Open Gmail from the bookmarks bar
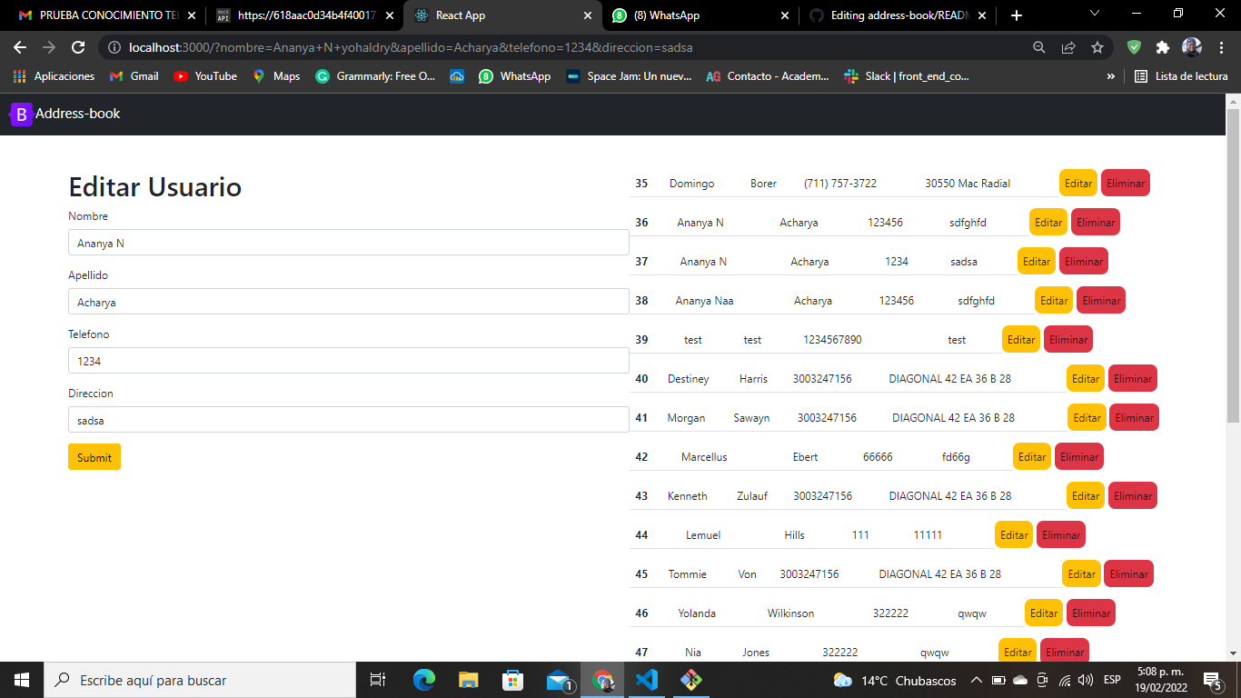This screenshot has height=698, width=1241. [x=133, y=76]
